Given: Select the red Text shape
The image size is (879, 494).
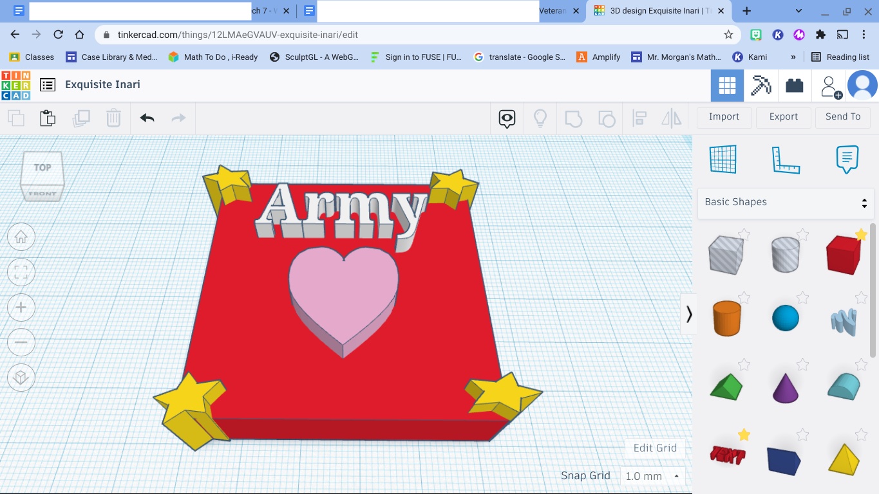Looking at the screenshot, I should tap(728, 455).
